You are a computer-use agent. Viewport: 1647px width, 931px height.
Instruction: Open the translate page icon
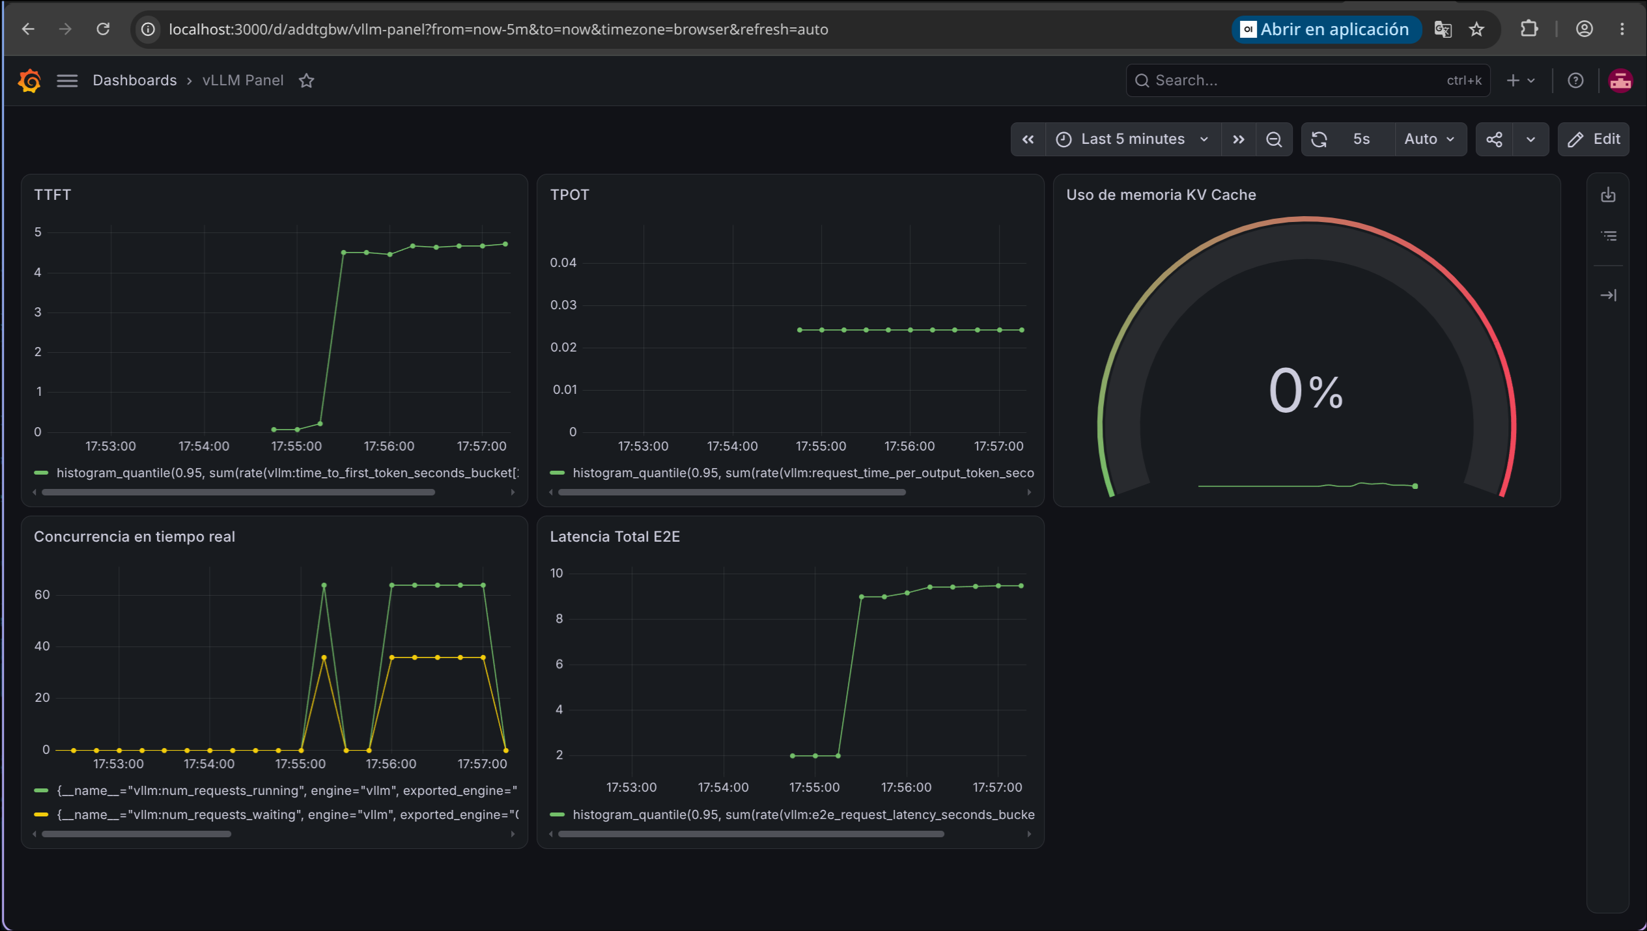1443,29
